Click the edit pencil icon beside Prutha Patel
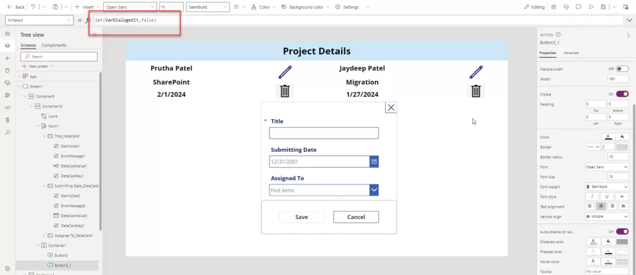This screenshot has height=275, width=636. click(x=285, y=71)
